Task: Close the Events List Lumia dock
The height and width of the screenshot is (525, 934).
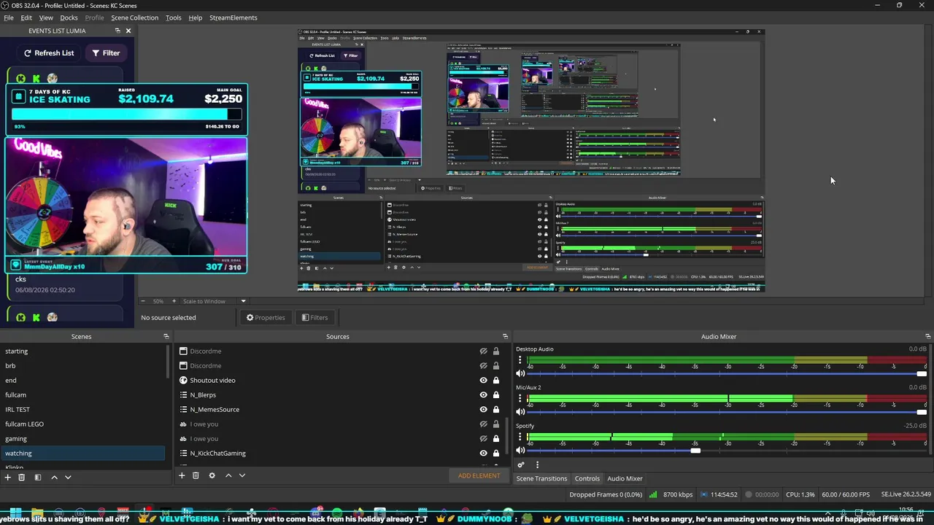Action: click(128, 31)
